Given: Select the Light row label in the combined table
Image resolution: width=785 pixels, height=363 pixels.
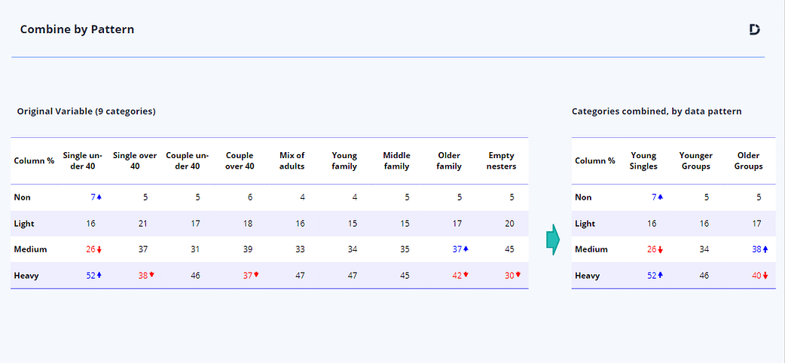Looking at the screenshot, I should [x=585, y=224].
